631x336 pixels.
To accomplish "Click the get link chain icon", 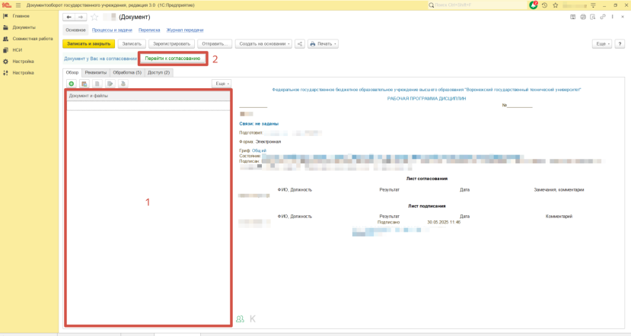I will (x=603, y=17).
